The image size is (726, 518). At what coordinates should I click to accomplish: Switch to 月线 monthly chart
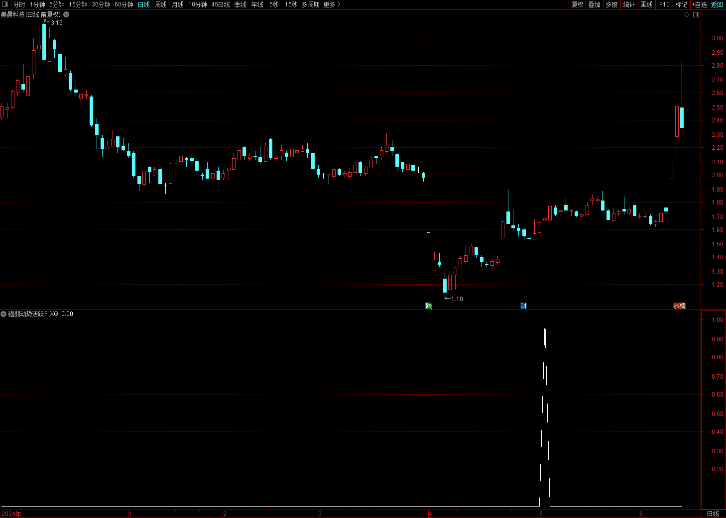tap(178, 4)
